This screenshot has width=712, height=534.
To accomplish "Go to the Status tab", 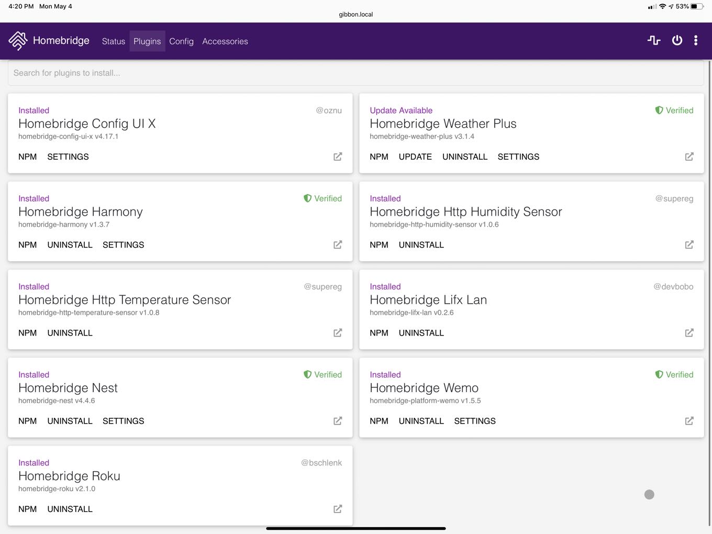I will pyautogui.click(x=114, y=41).
